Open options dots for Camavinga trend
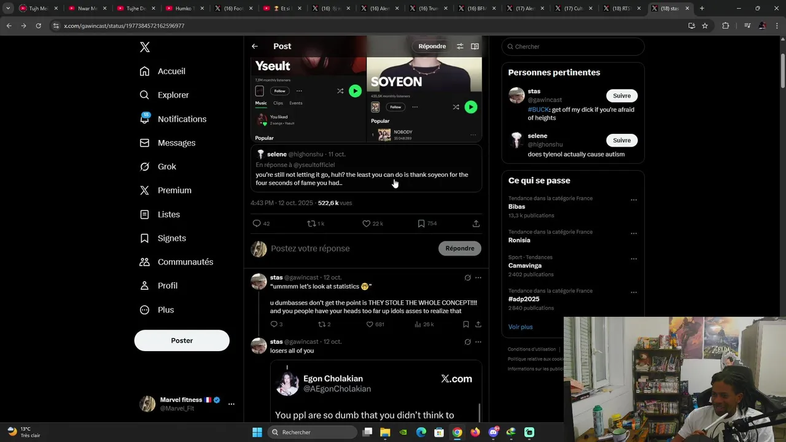The width and height of the screenshot is (786, 442). [634, 258]
